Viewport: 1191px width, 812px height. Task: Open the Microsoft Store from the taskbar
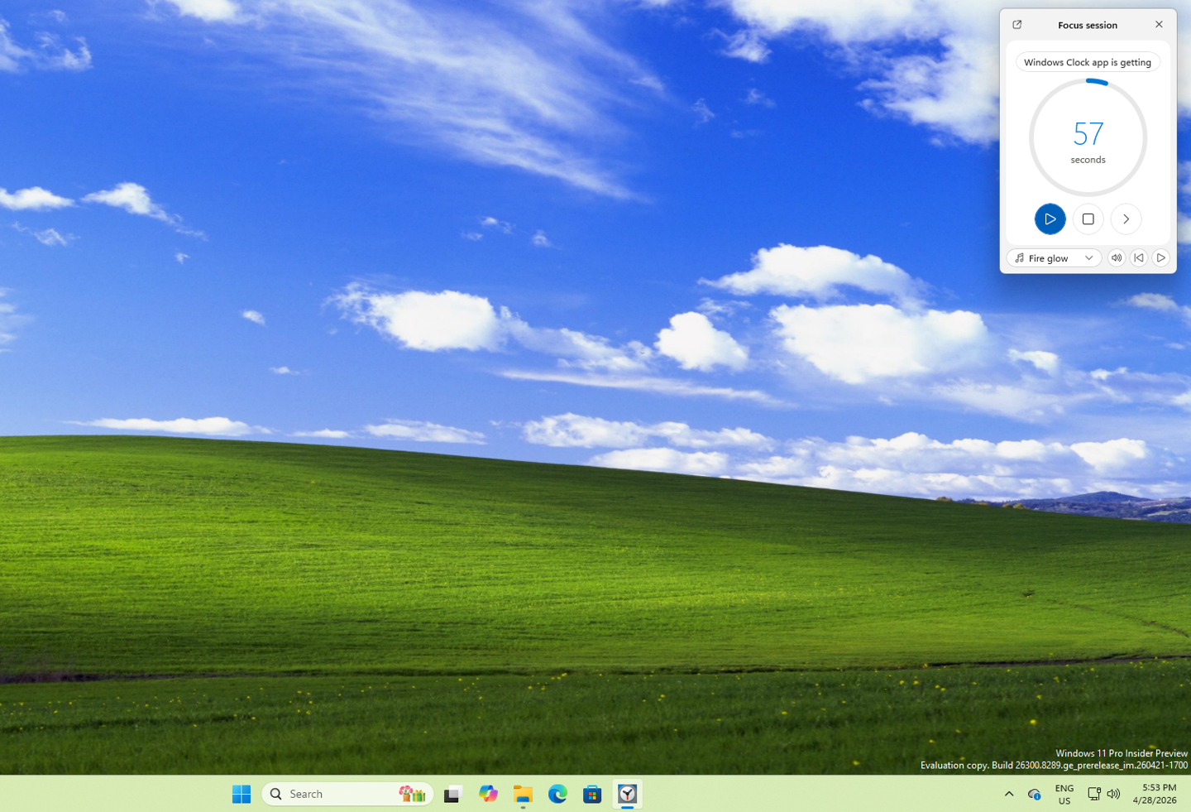(592, 794)
